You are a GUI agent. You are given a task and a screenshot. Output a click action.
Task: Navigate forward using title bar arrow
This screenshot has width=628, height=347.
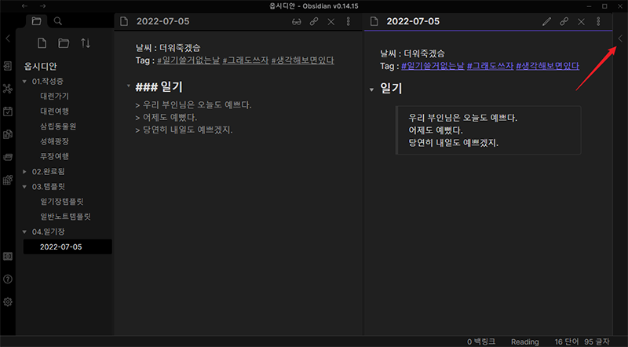click(43, 6)
